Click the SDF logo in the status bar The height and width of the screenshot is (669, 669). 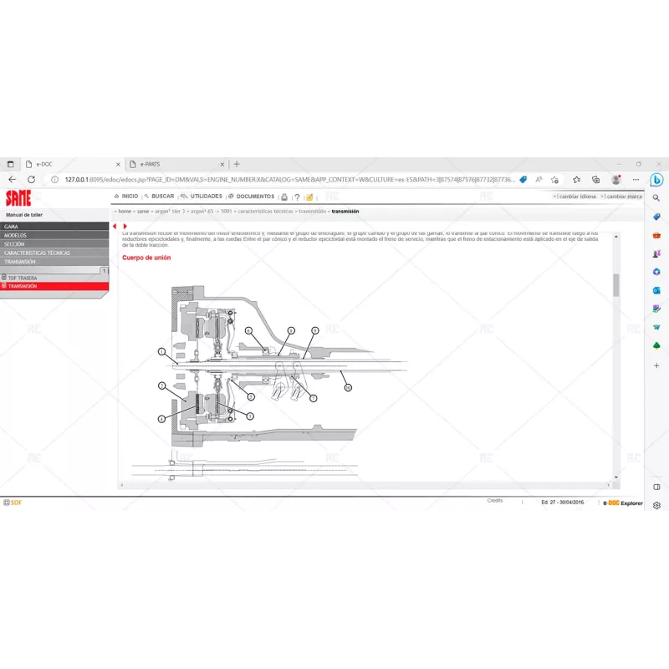12,503
